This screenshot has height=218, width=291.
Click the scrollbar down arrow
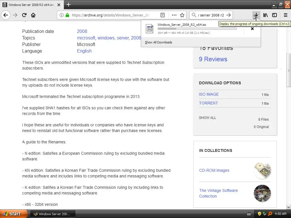(x=288, y=207)
